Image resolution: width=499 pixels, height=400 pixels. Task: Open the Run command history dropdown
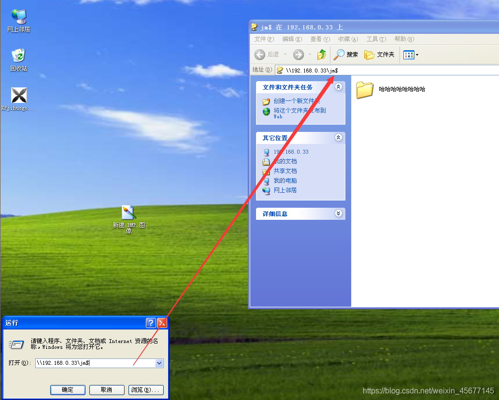click(159, 363)
